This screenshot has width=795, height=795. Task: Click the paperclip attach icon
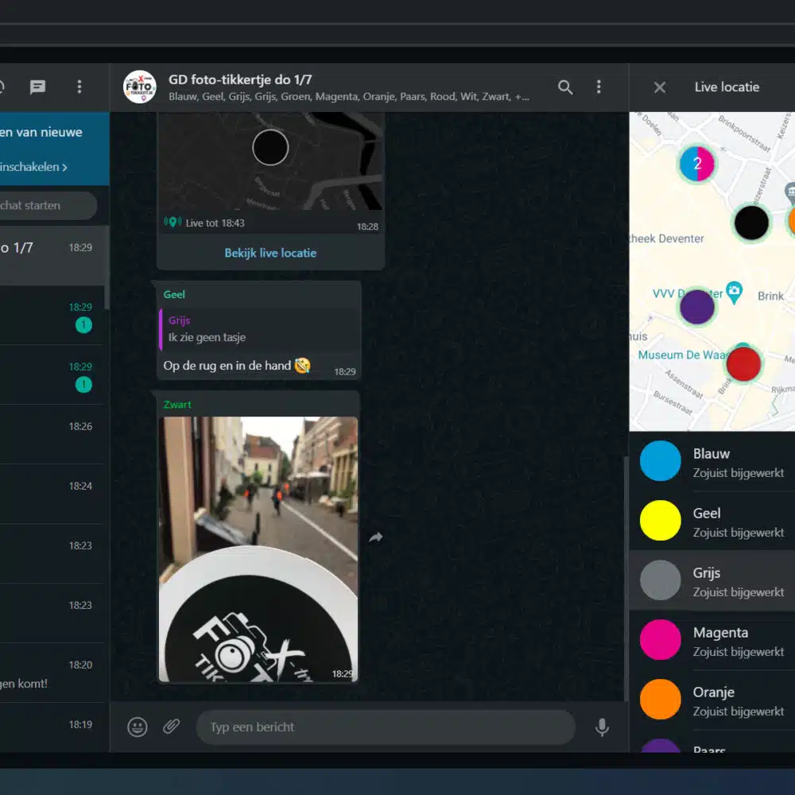[x=172, y=727]
